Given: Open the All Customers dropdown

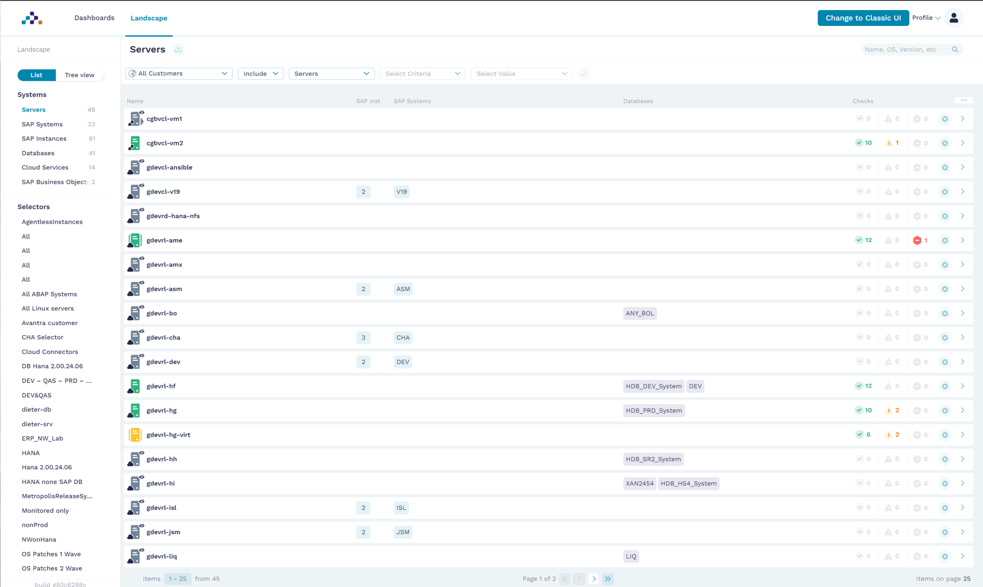Looking at the screenshot, I should 178,73.
